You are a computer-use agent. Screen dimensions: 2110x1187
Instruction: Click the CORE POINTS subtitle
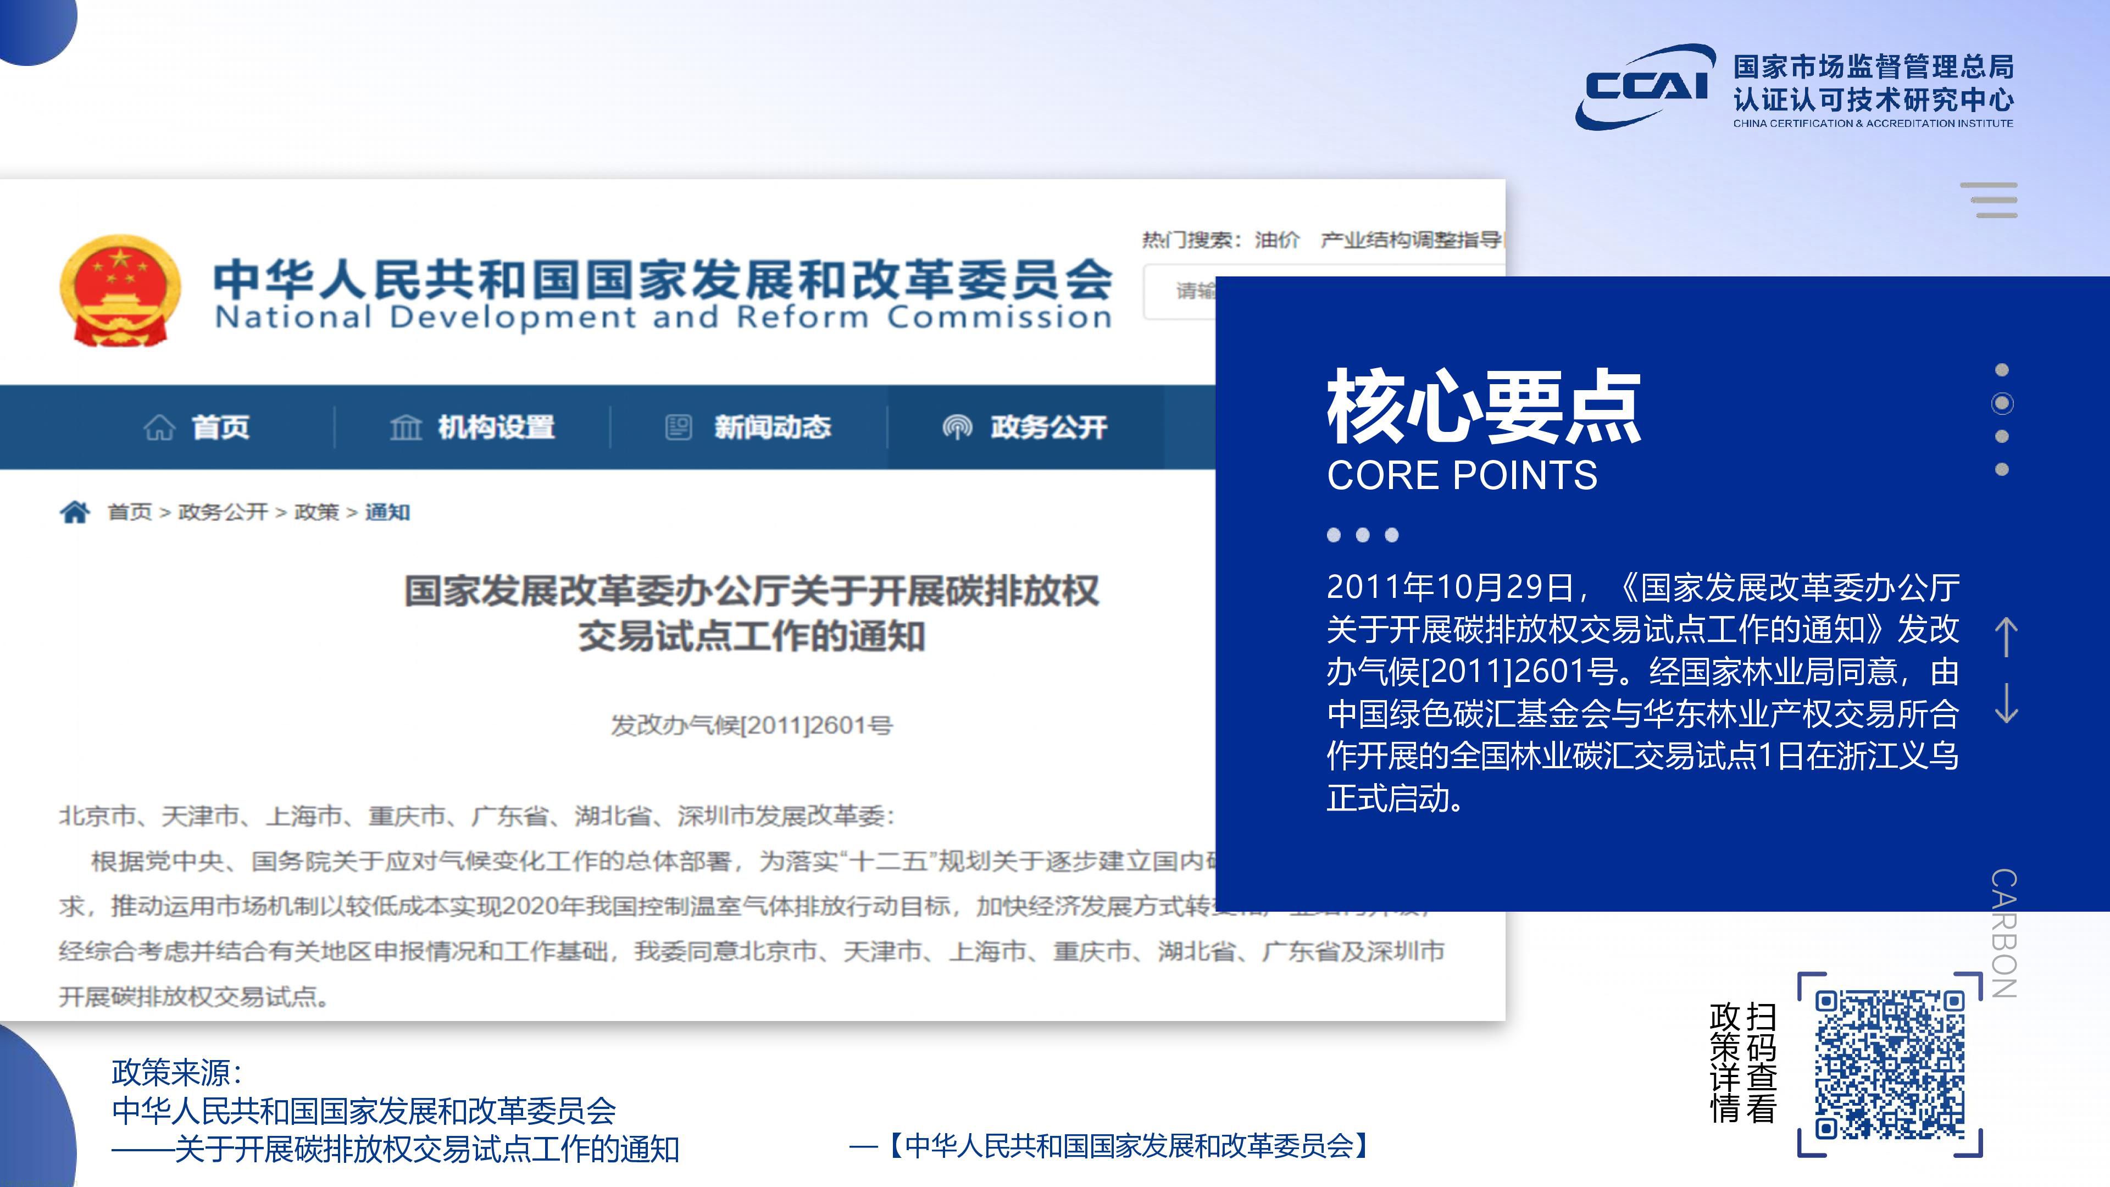tap(1462, 476)
